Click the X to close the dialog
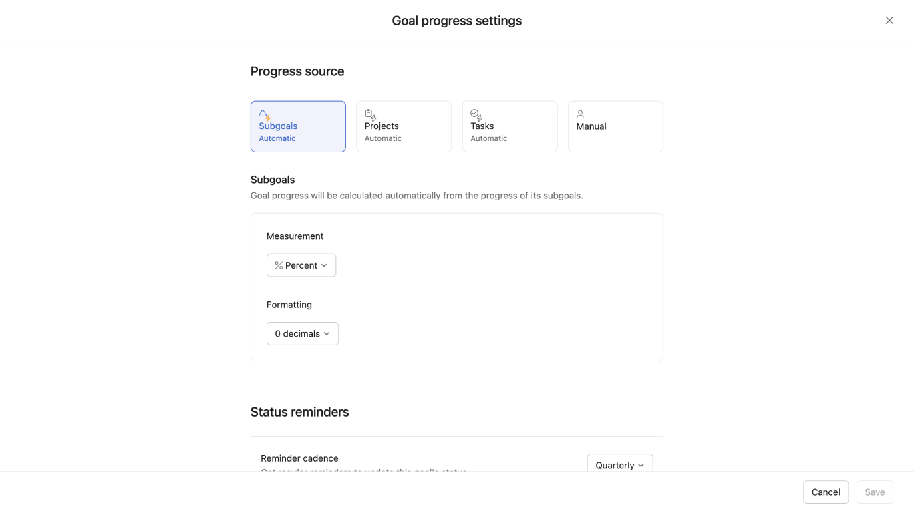 (x=889, y=19)
